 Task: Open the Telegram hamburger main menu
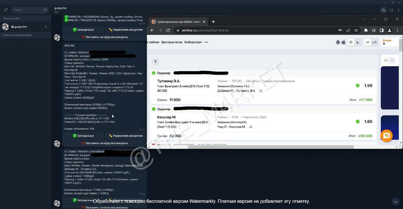[5, 10]
